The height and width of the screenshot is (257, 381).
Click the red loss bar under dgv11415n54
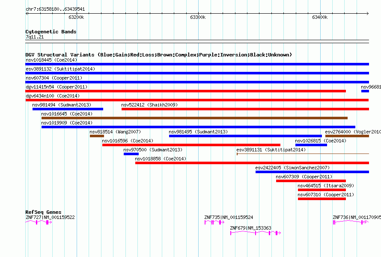point(186,91)
